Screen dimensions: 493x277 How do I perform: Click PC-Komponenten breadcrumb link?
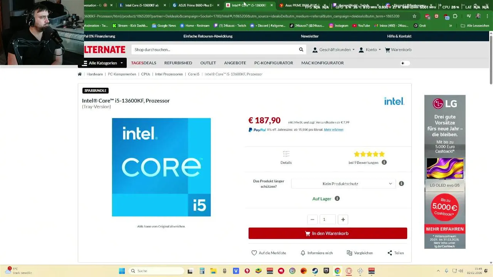pyautogui.click(x=122, y=74)
